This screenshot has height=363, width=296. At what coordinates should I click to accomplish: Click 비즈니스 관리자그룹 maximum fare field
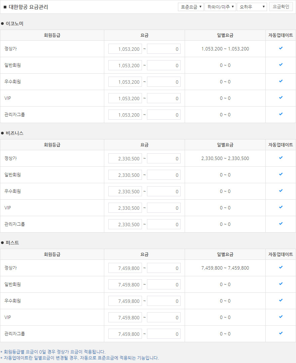164,224
